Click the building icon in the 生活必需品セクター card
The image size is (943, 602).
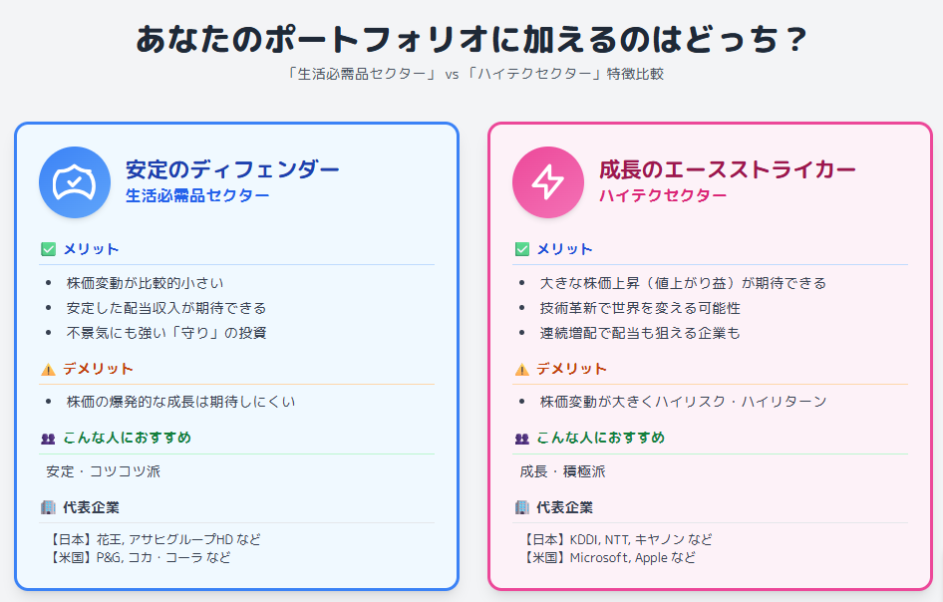click(48, 507)
